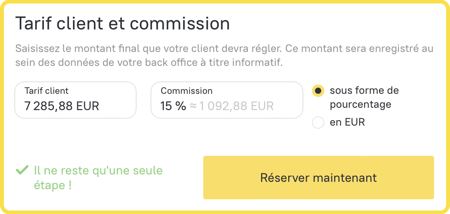Click the EUR currency text in Tarif client

click(88, 106)
